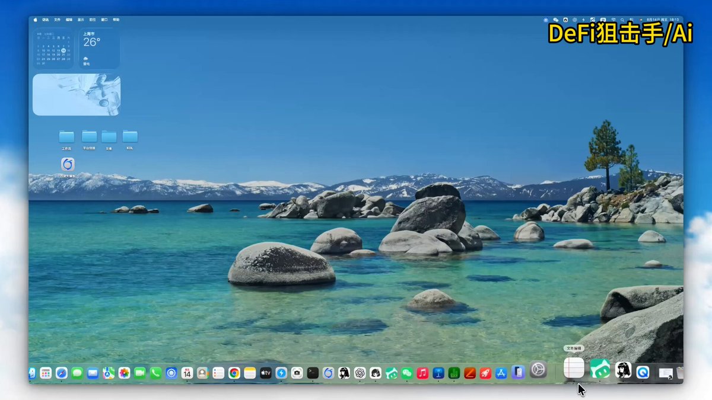
Task: Click the calendar month widget
Action: pos(53,48)
